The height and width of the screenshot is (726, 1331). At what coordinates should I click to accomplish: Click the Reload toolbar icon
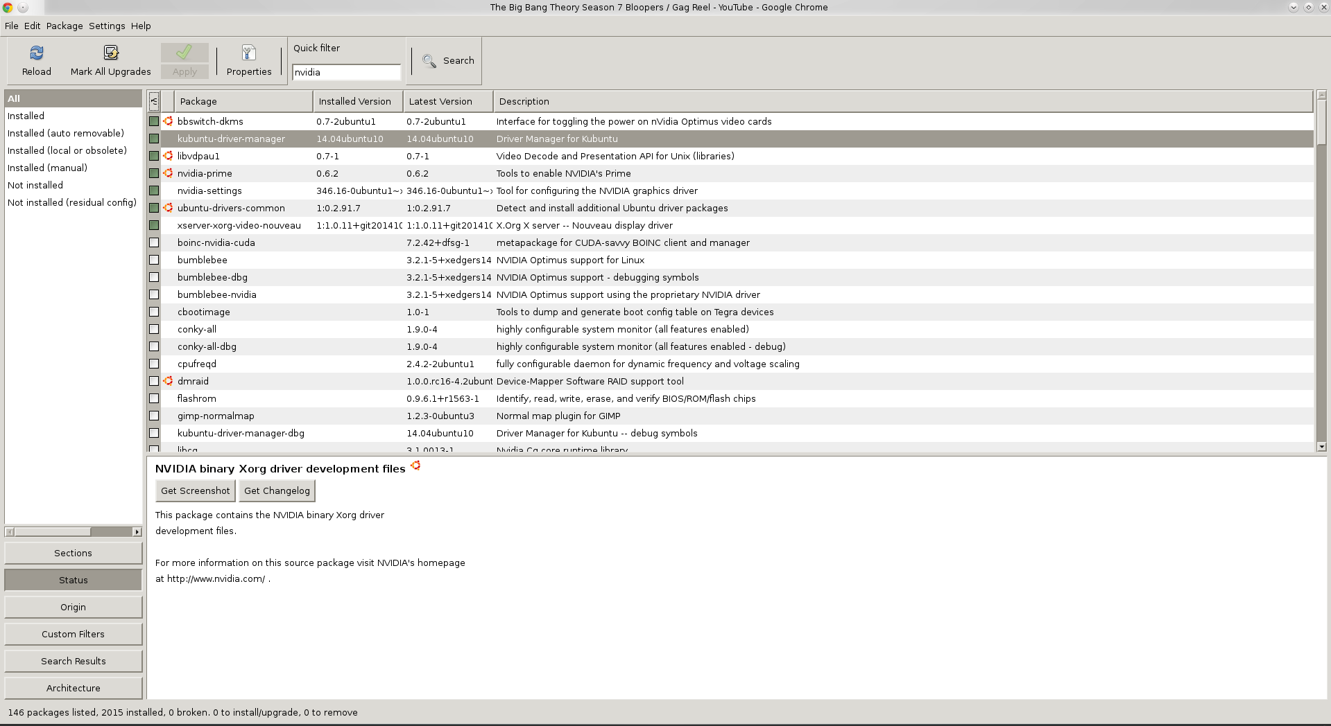point(37,53)
